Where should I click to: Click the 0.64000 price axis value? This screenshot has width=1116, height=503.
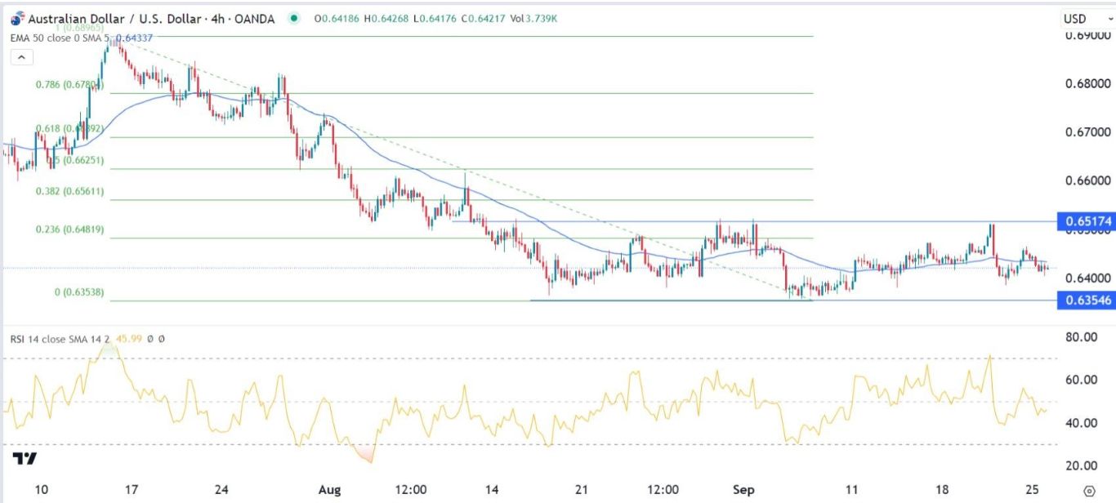point(1088,278)
